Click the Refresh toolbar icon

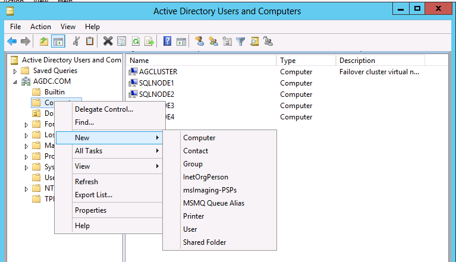[x=136, y=42]
